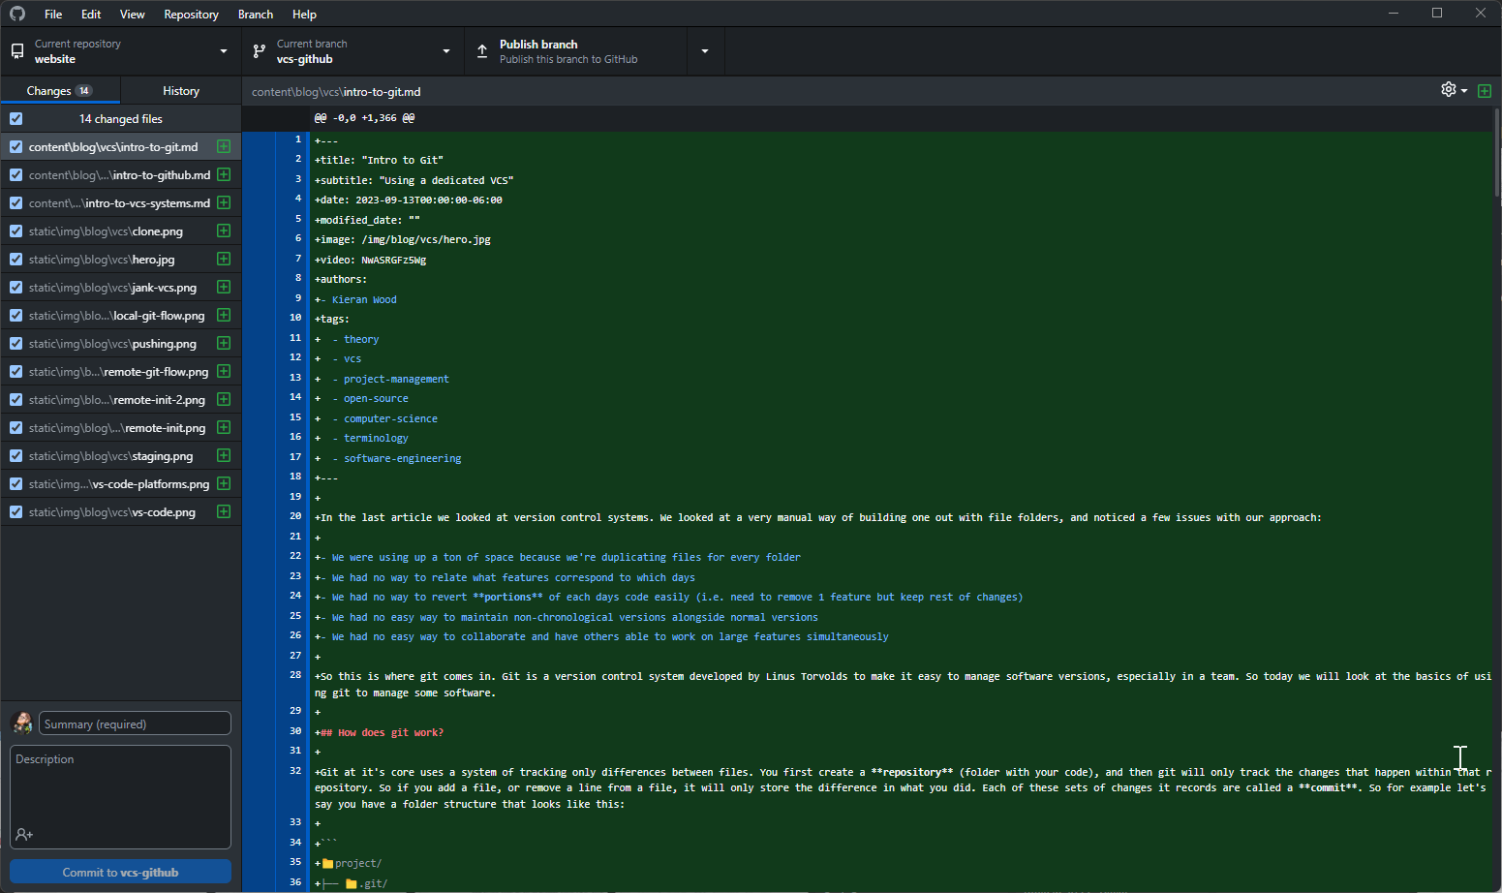Uncheck the clone.png file checkbox
Screen dimensions: 1502x893
(x=15, y=231)
